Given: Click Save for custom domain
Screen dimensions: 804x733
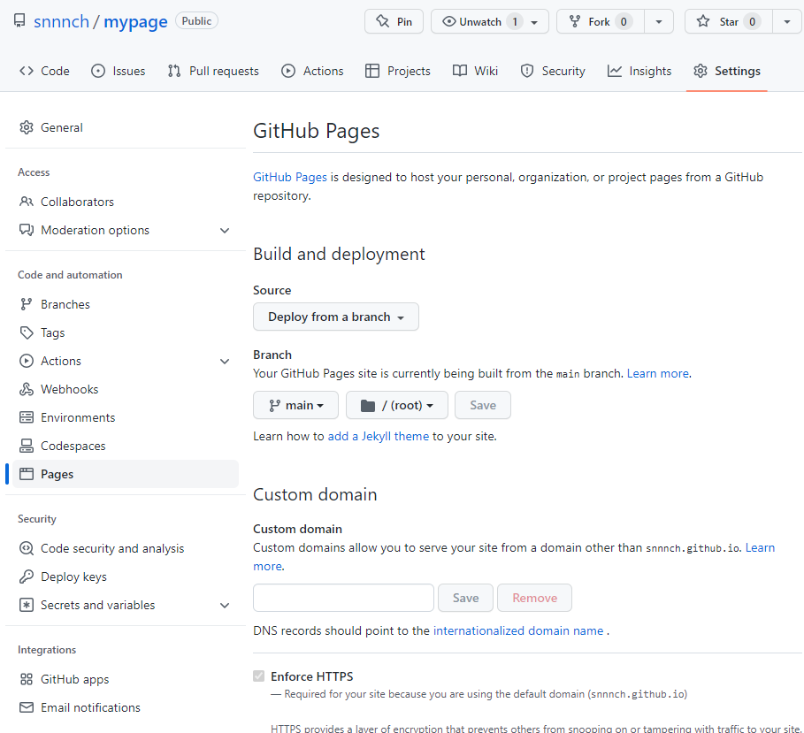Looking at the screenshot, I should tap(465, 598).
